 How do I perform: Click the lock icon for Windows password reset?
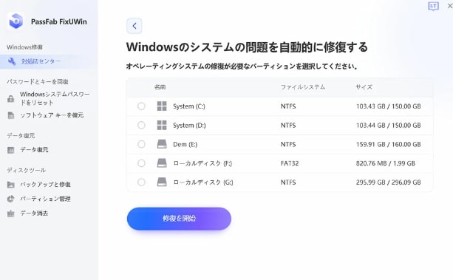pyautogui.click(x=10, y=98)
